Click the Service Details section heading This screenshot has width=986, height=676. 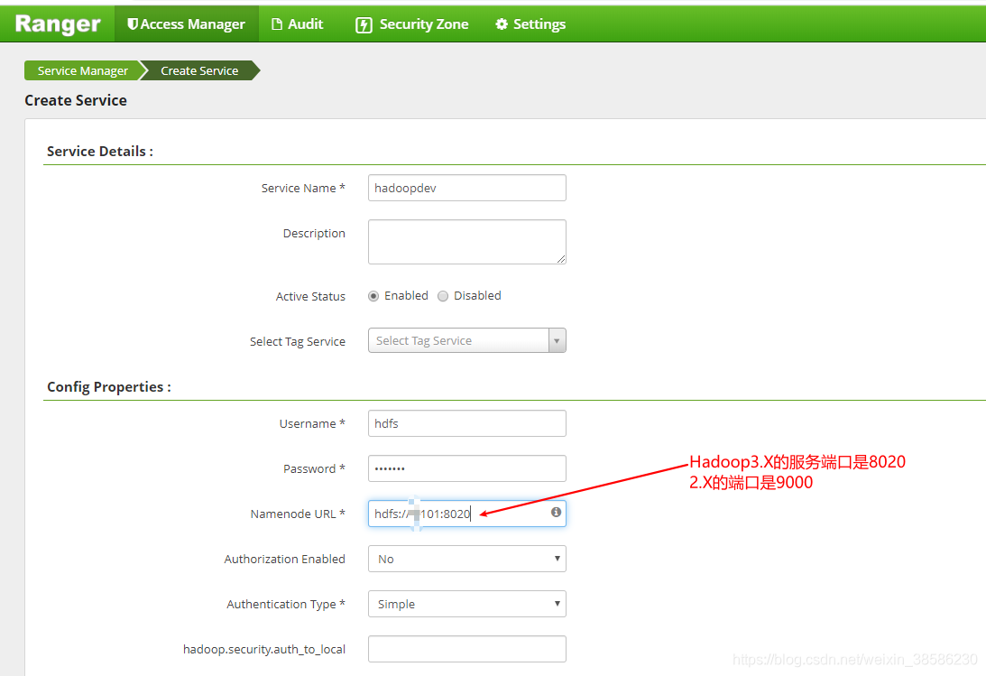[100, 152]
